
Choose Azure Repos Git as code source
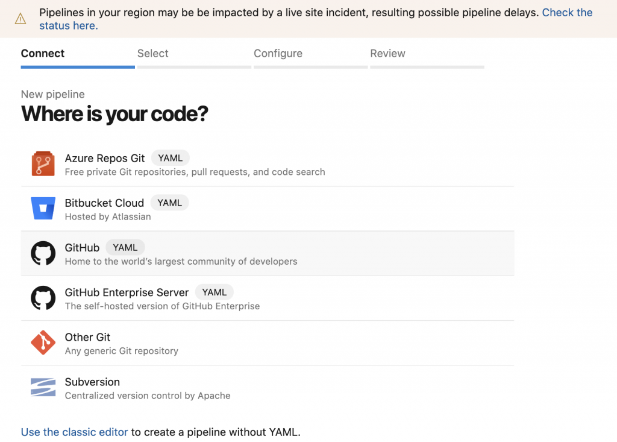coord(105,158)
